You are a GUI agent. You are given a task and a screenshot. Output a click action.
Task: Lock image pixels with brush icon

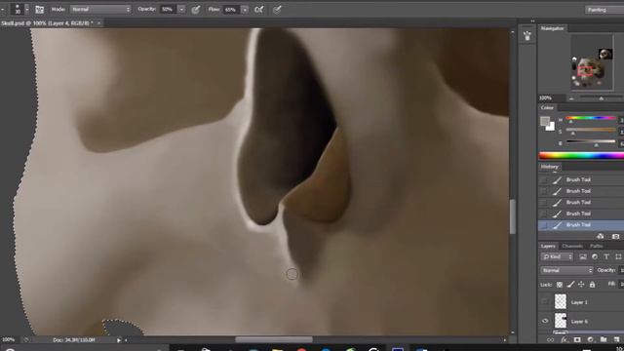(570, 284)
